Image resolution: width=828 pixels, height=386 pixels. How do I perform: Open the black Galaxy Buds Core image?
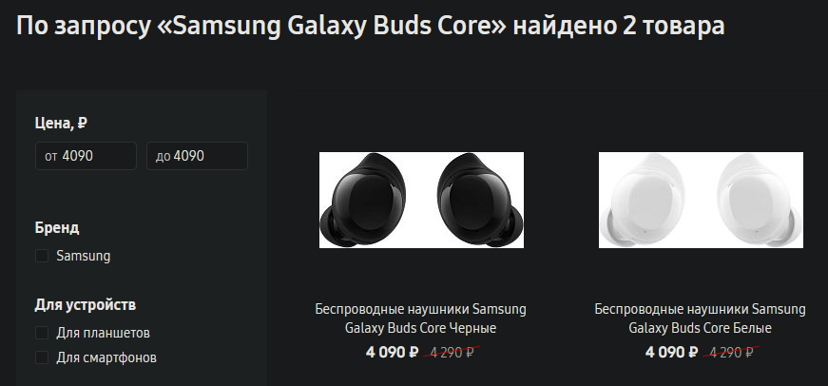click(420, 200)
